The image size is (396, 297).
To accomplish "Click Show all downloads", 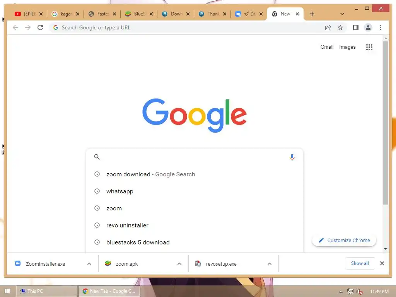I will pos(360,263).
